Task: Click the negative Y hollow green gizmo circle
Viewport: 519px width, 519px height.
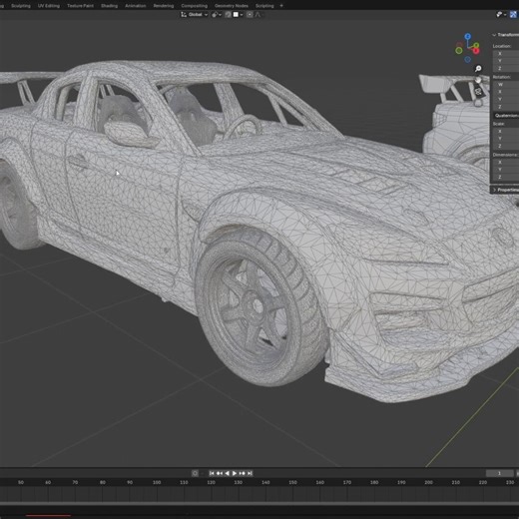Action: 459,51
